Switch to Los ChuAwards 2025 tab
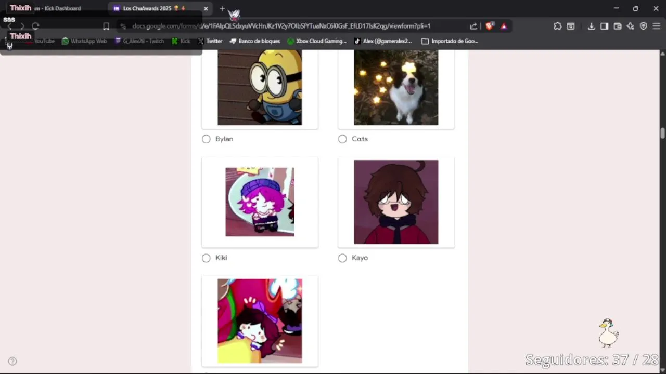The width and height of the screenshot is (666, 374). coord(153,8)
